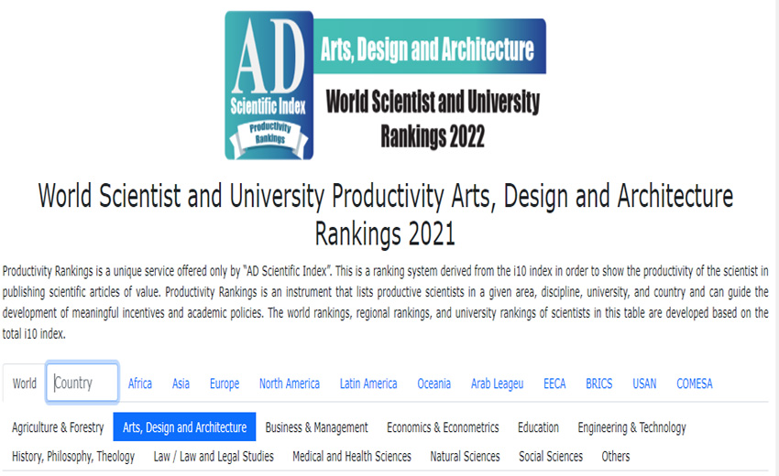The width and height of the screenshot is (779, 476).
Task: Switch to the Asia region tab
Action: (x=181, y=384)
